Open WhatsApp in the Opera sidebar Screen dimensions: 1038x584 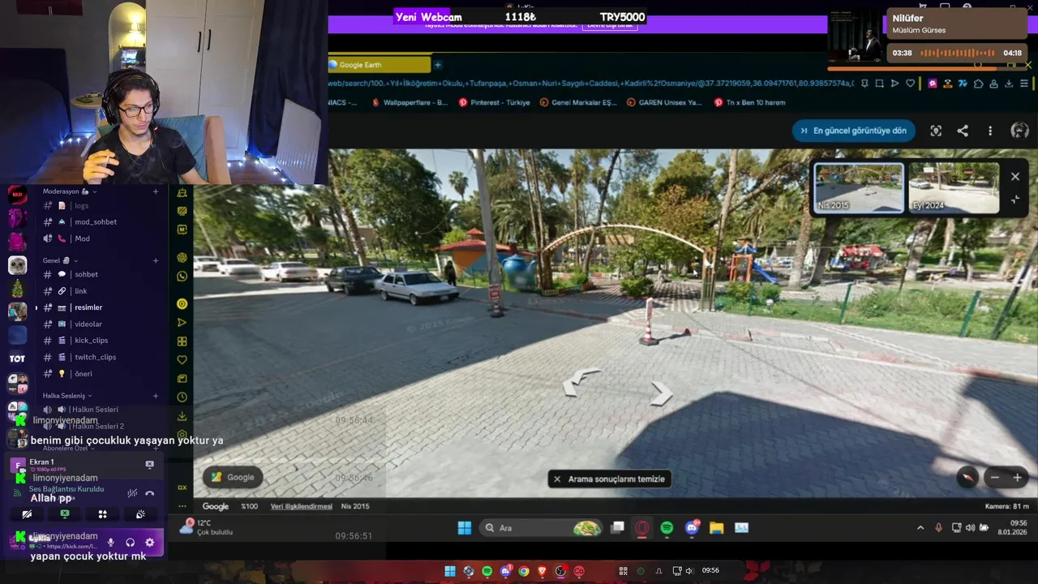click(182, 276)
